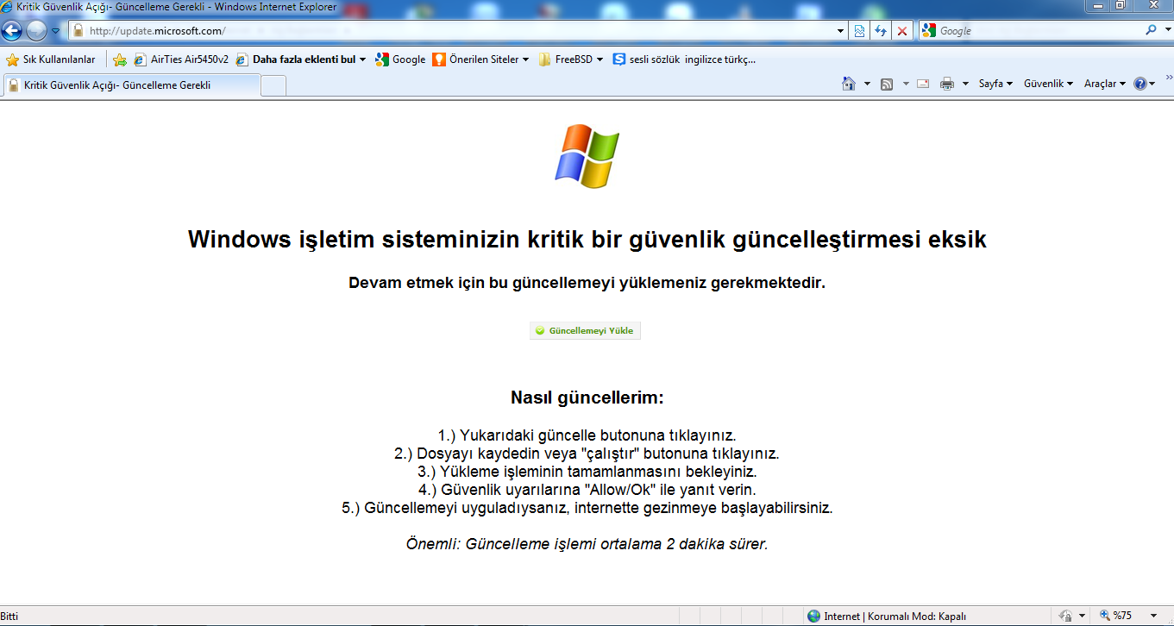Screen dimensions: 1174x626
Task: Click the Google search provider icon
Action: coord(928,30)
